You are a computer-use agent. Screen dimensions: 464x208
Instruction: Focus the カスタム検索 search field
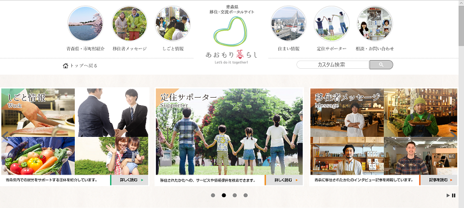tap(332, 65)
